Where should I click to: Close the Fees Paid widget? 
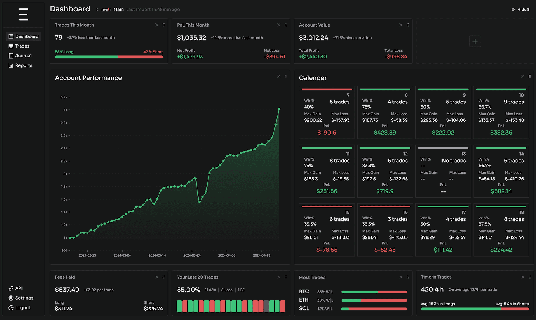tap(157, 277)
